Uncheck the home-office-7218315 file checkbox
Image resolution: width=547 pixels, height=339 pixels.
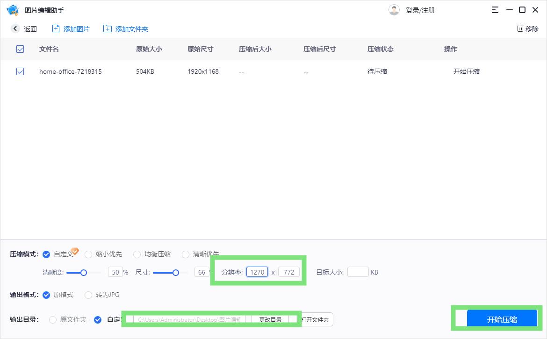[x=20, y=71]
